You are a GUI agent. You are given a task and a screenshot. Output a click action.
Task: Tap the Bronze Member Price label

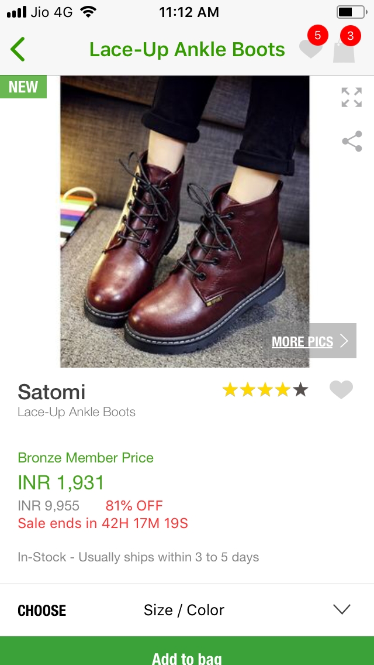coord(85,458)
